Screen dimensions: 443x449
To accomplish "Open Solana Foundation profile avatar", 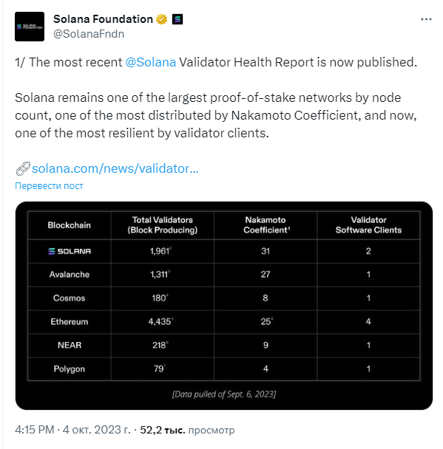I will (30, 27).
